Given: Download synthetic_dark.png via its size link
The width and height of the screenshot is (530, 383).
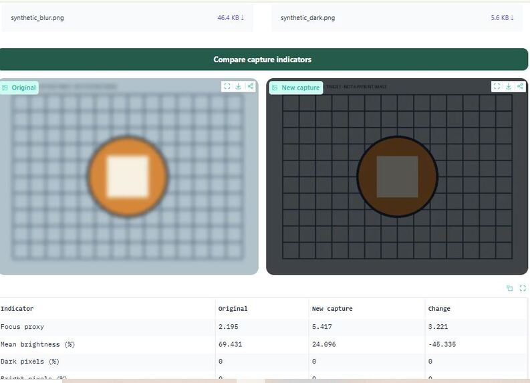Looking at the screenshot, I should point(503,18).
